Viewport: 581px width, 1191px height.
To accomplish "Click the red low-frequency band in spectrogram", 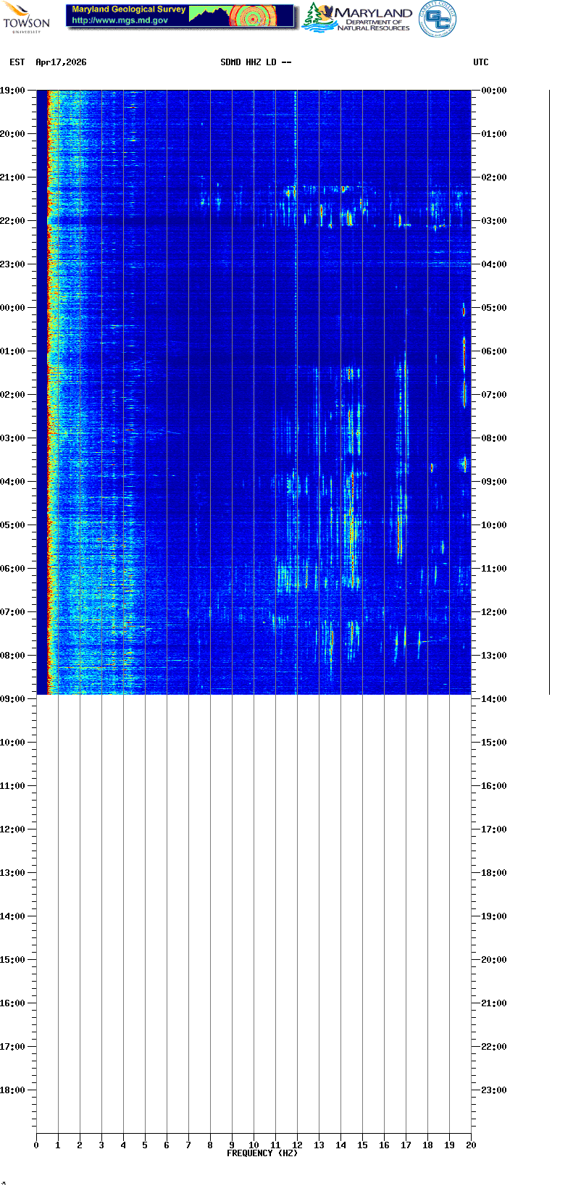I will 50,391.
